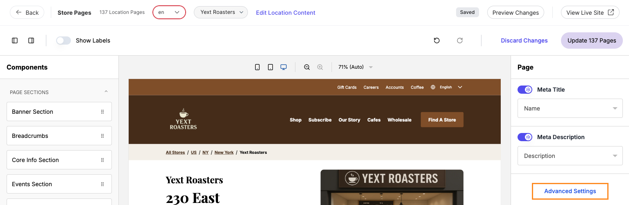The height and width of the screenshot is (205, 629).
Task: Click the redo arrow icon
Action: 460,41
